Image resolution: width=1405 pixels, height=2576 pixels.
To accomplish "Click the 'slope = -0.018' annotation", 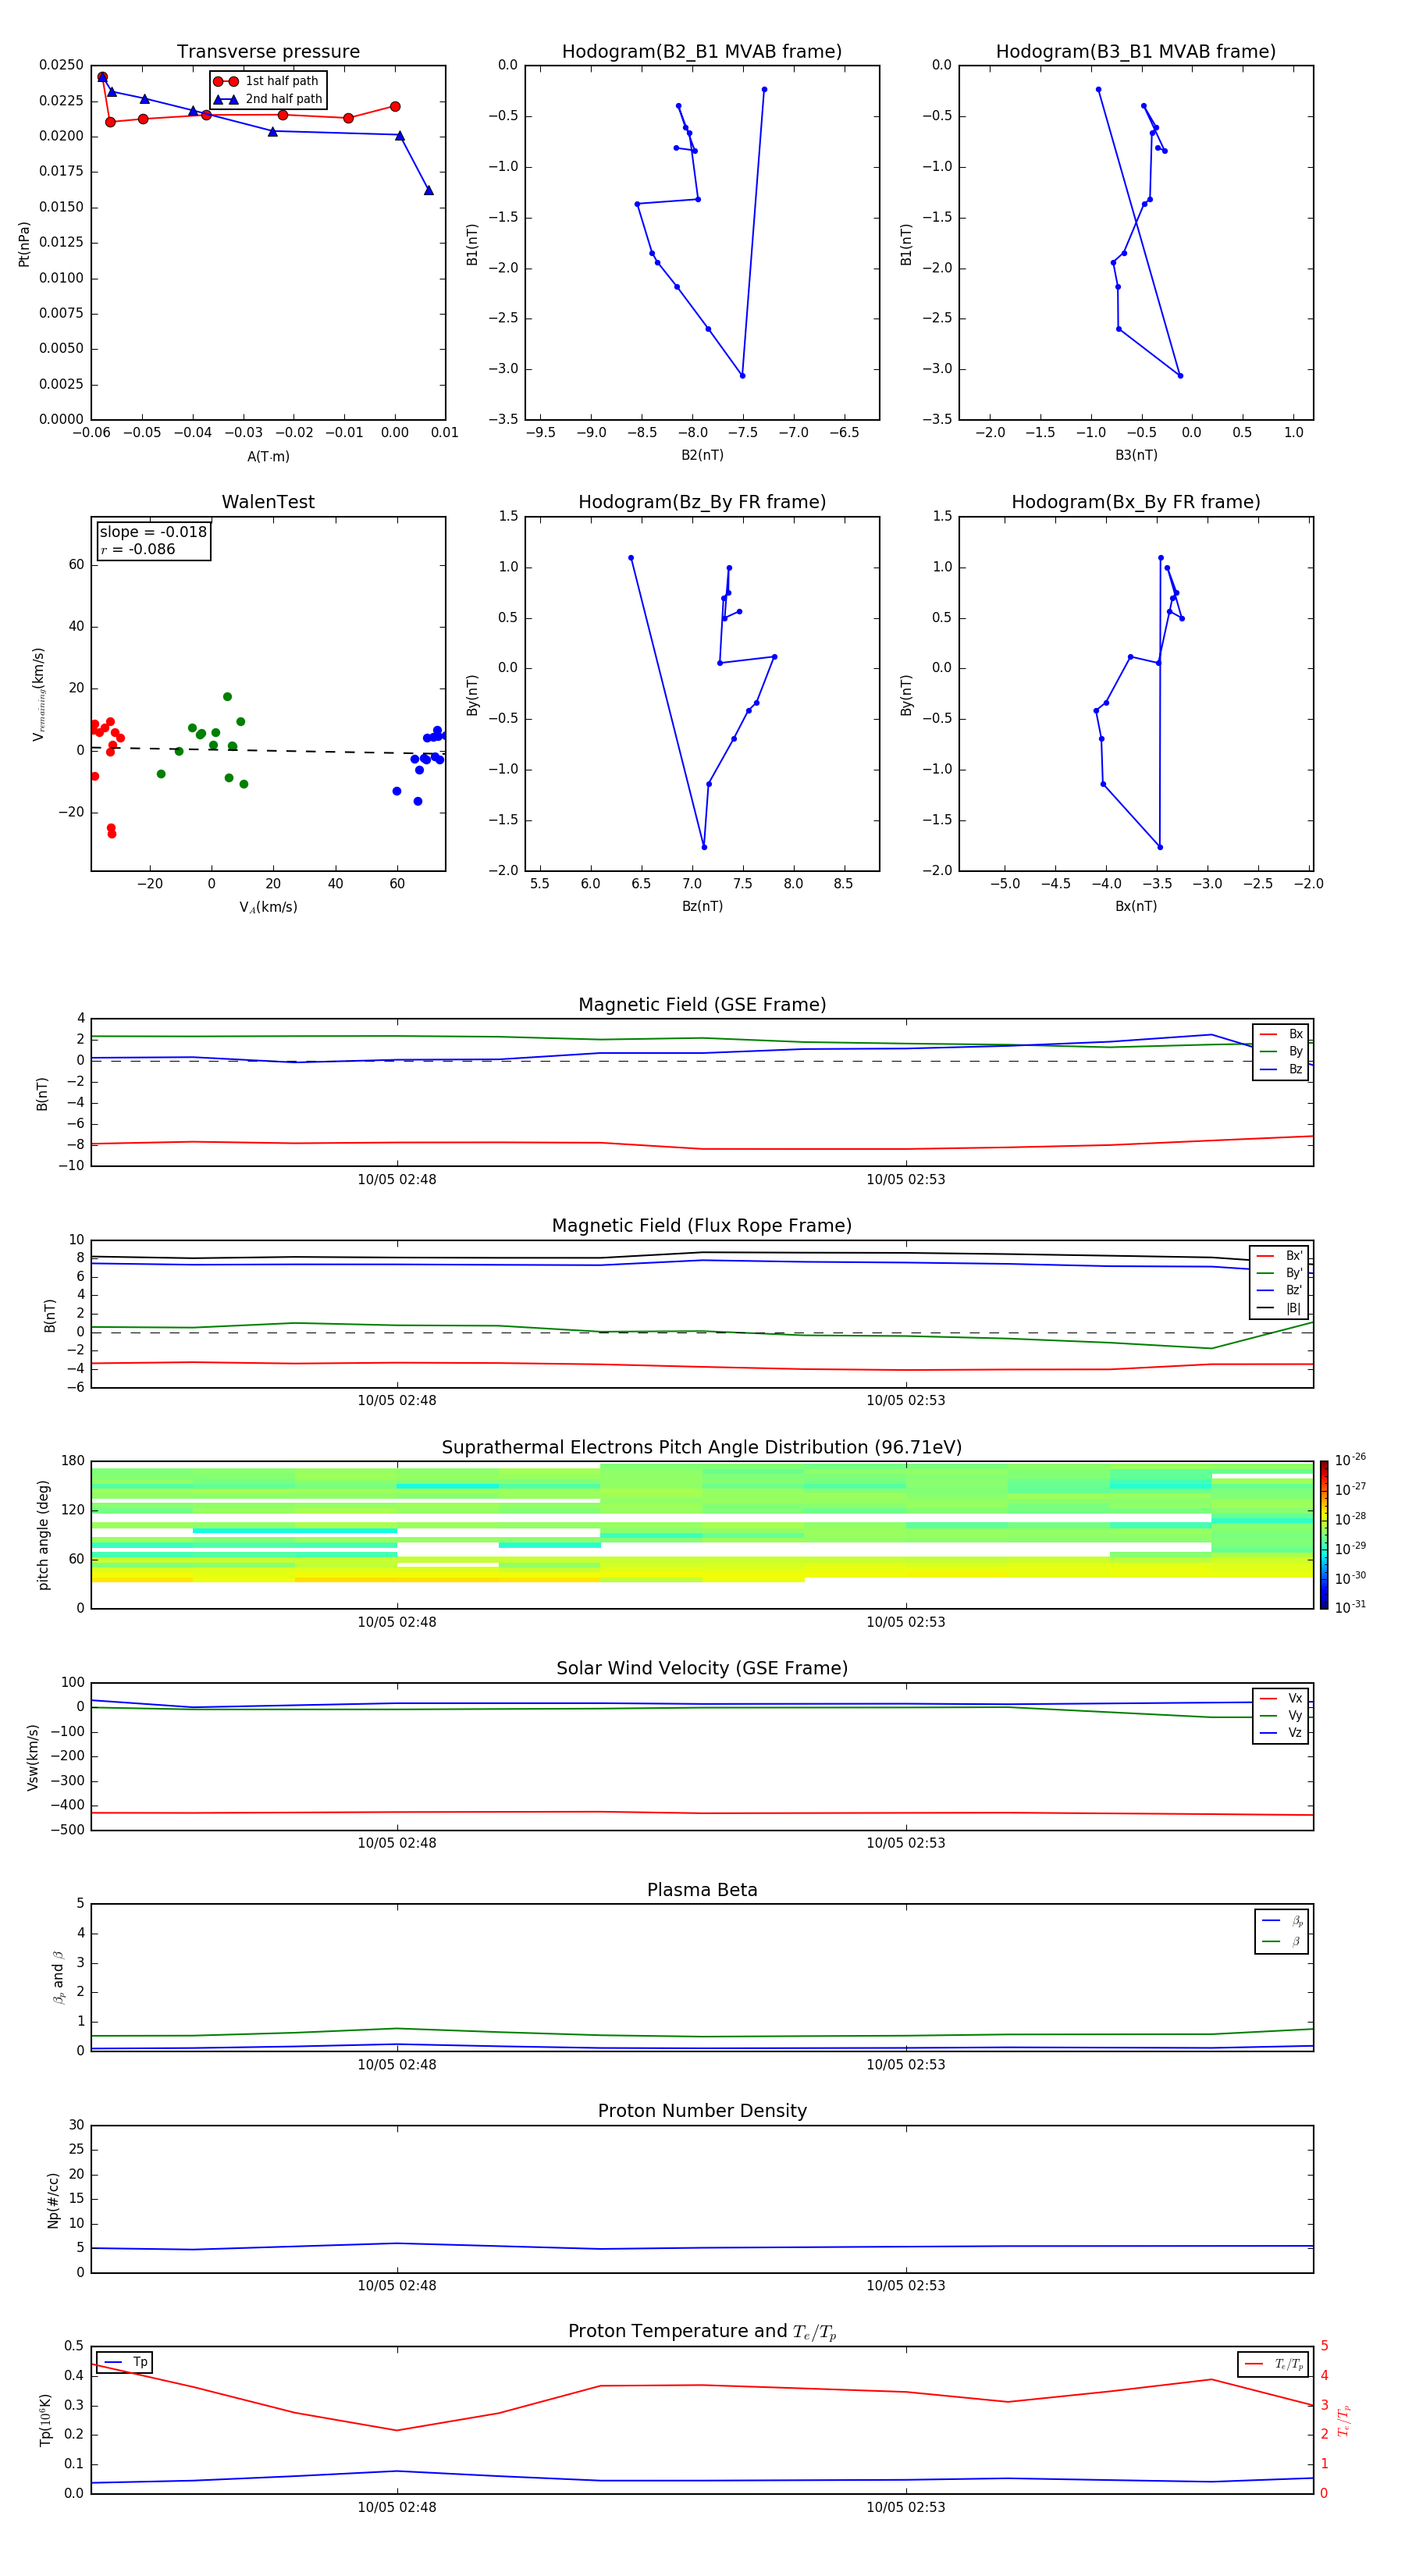I will coord(153,532).
